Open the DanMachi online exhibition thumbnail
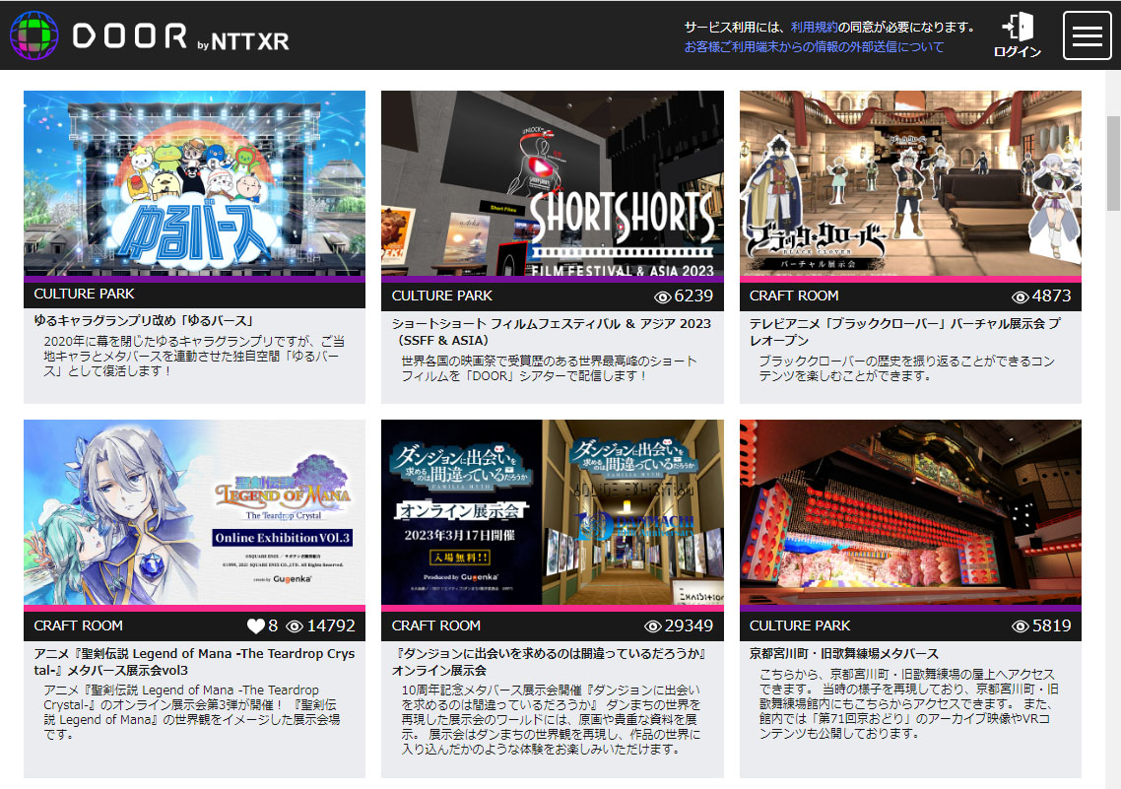 click(552, 513)
